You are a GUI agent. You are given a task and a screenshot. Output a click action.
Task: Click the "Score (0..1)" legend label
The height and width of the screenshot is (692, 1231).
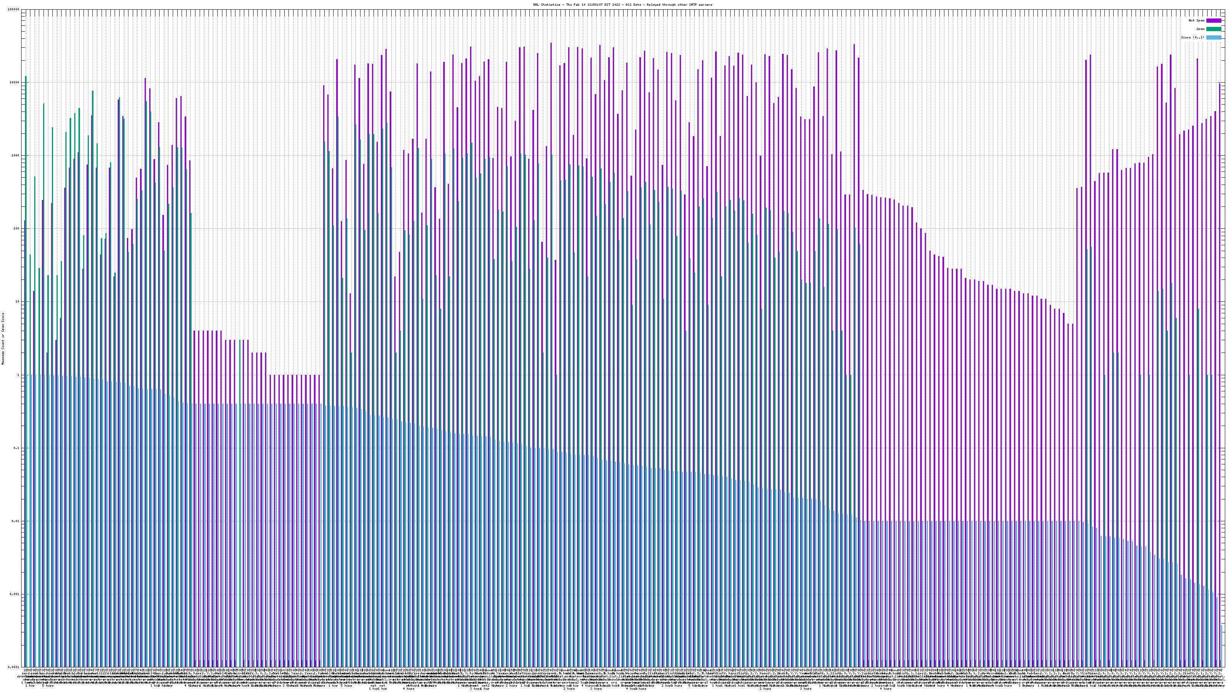click(x=1192, y=37)
